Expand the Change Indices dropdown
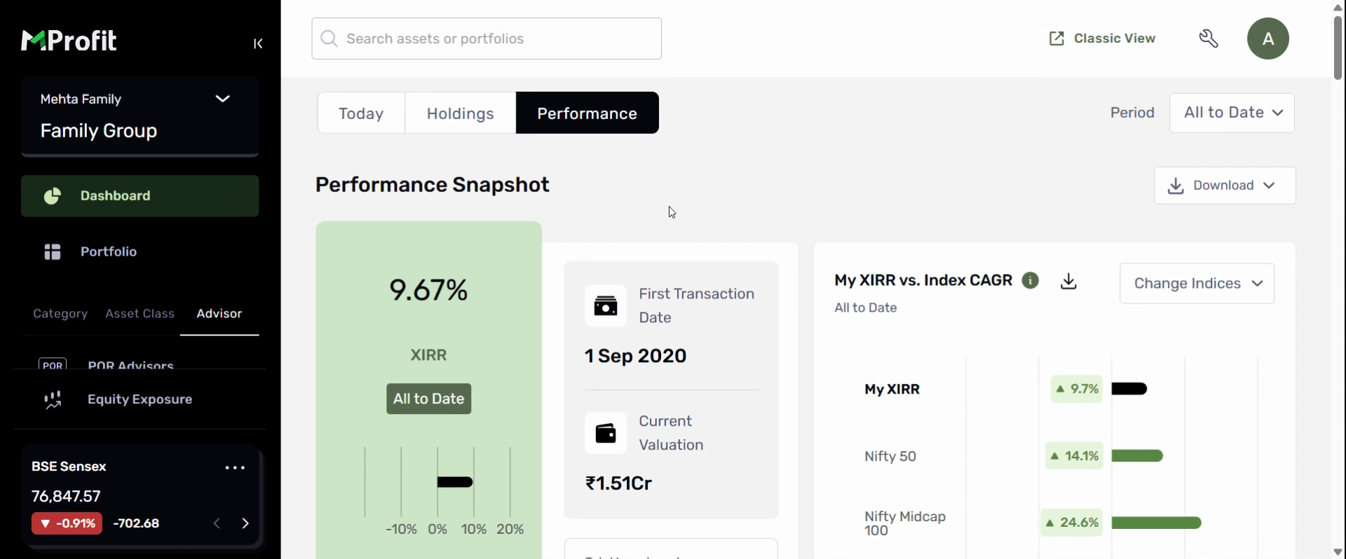 tap(1197, 284)
